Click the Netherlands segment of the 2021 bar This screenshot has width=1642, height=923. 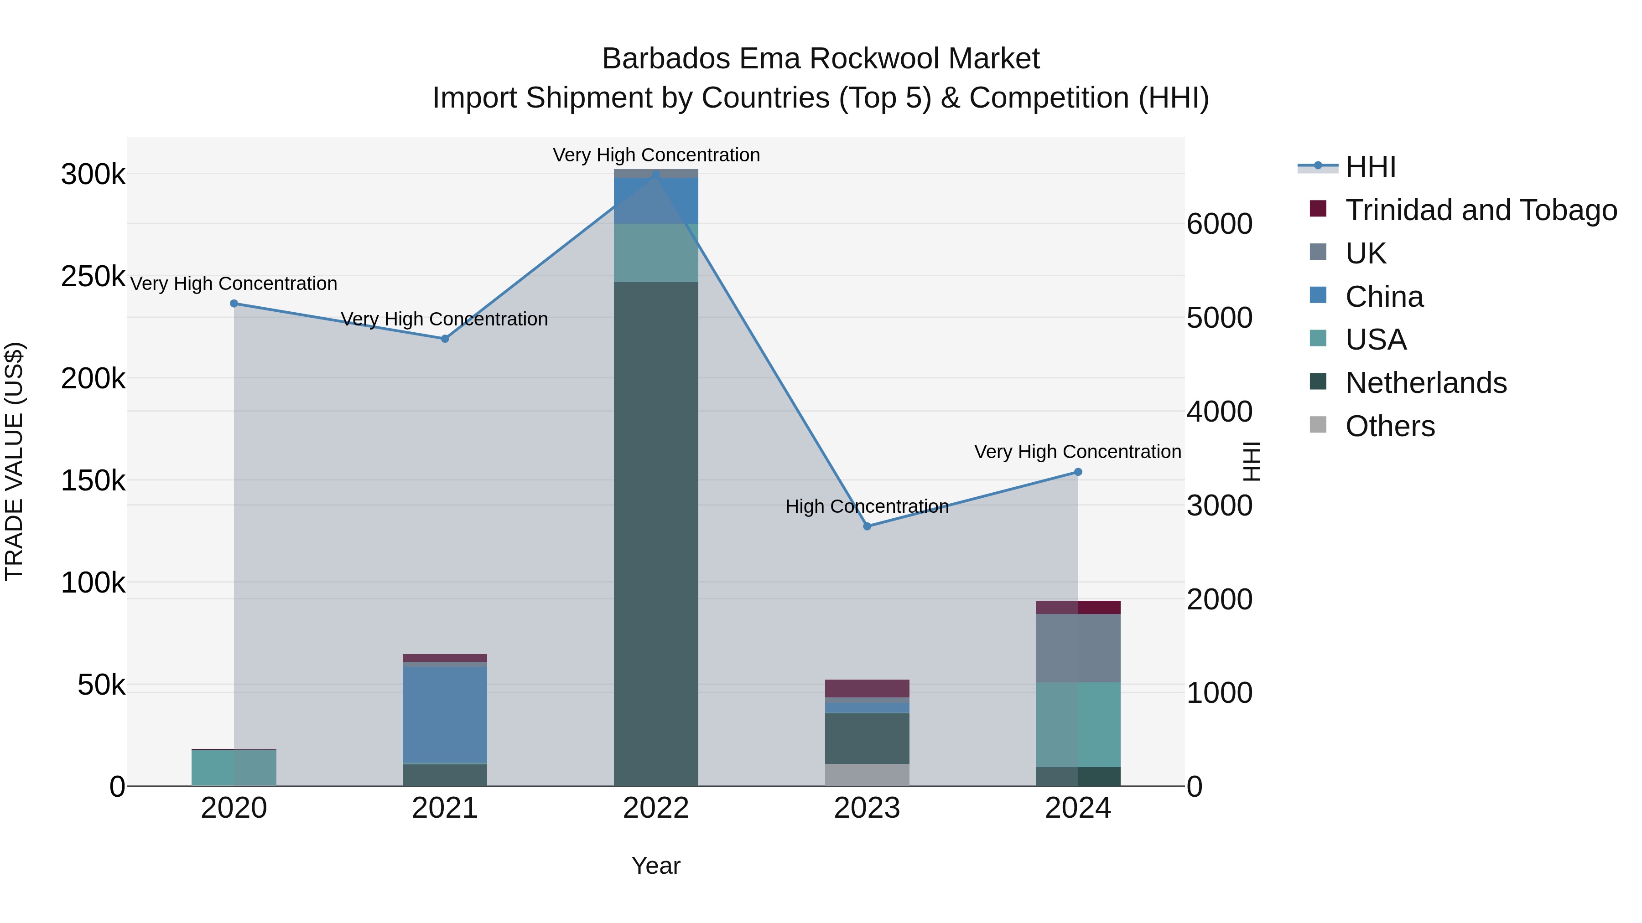pyautogui.click(x=445, y=775)
